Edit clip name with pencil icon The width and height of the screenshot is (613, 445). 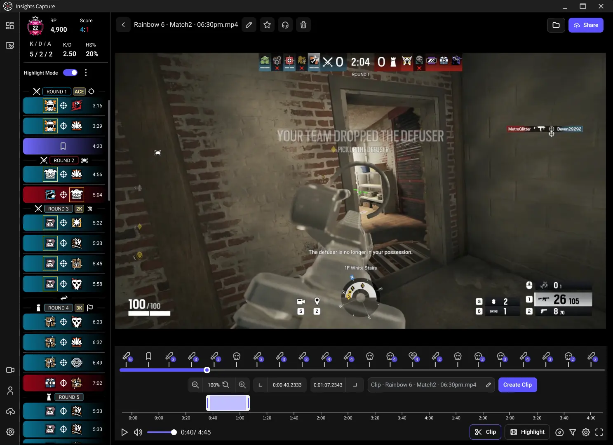(488, 385)
